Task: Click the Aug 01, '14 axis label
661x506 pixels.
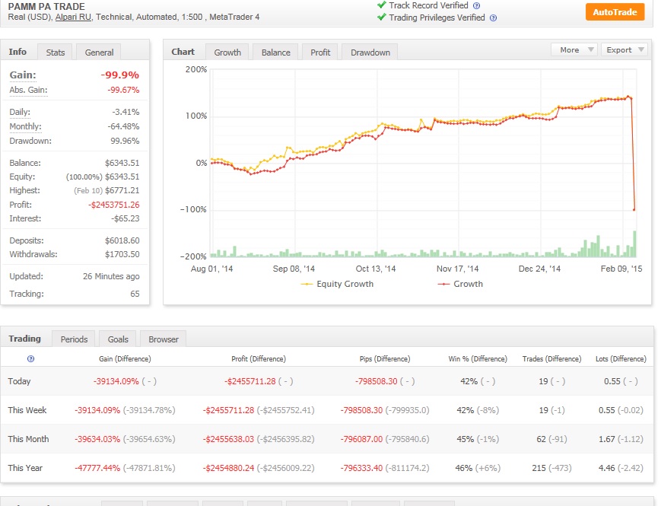Action: click(x=211, y=269)
